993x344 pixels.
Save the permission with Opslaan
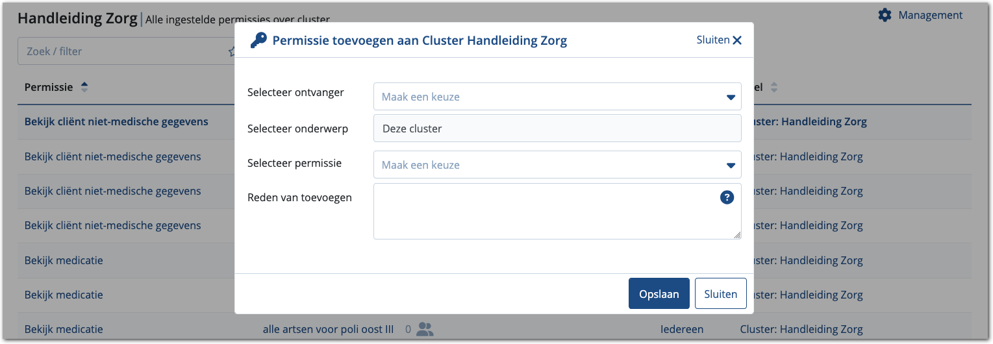pos(659,294)
